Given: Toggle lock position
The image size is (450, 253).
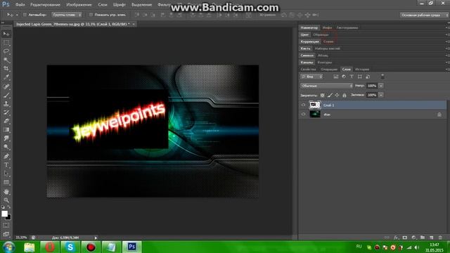Looking at the screenshot, I should 337,95.
